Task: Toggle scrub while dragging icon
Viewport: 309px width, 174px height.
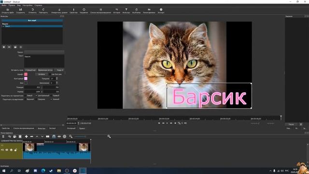Action: click(x=59, y=136)
